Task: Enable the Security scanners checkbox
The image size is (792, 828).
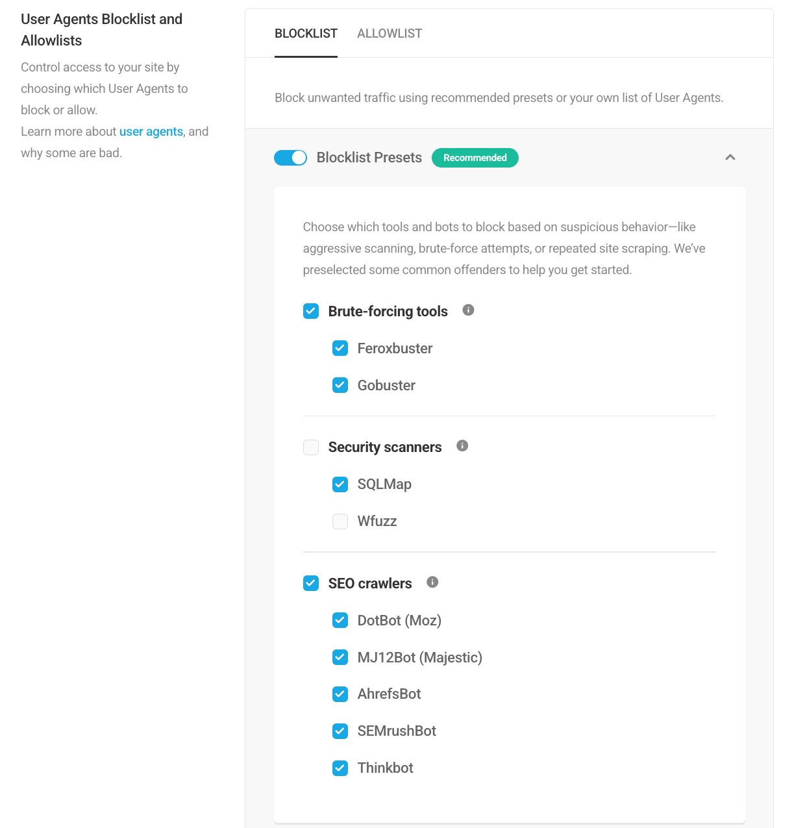Action: 311,447
